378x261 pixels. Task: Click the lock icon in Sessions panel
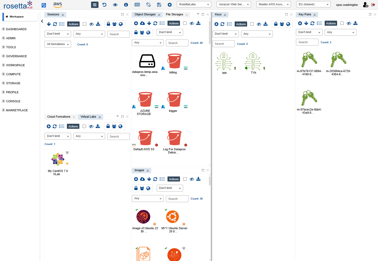108,24
